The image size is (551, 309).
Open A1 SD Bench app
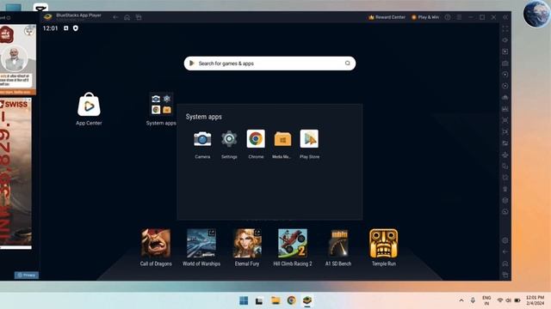point(338,243)
